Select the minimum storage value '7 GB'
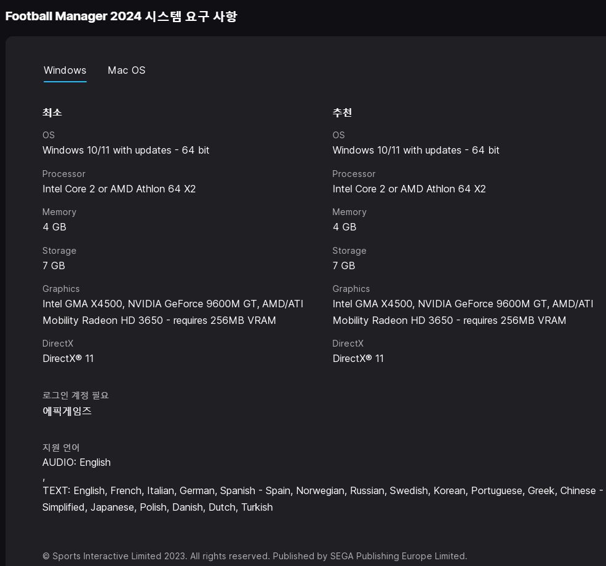Screen dimensions: 606x566 [x=54, y=265]
